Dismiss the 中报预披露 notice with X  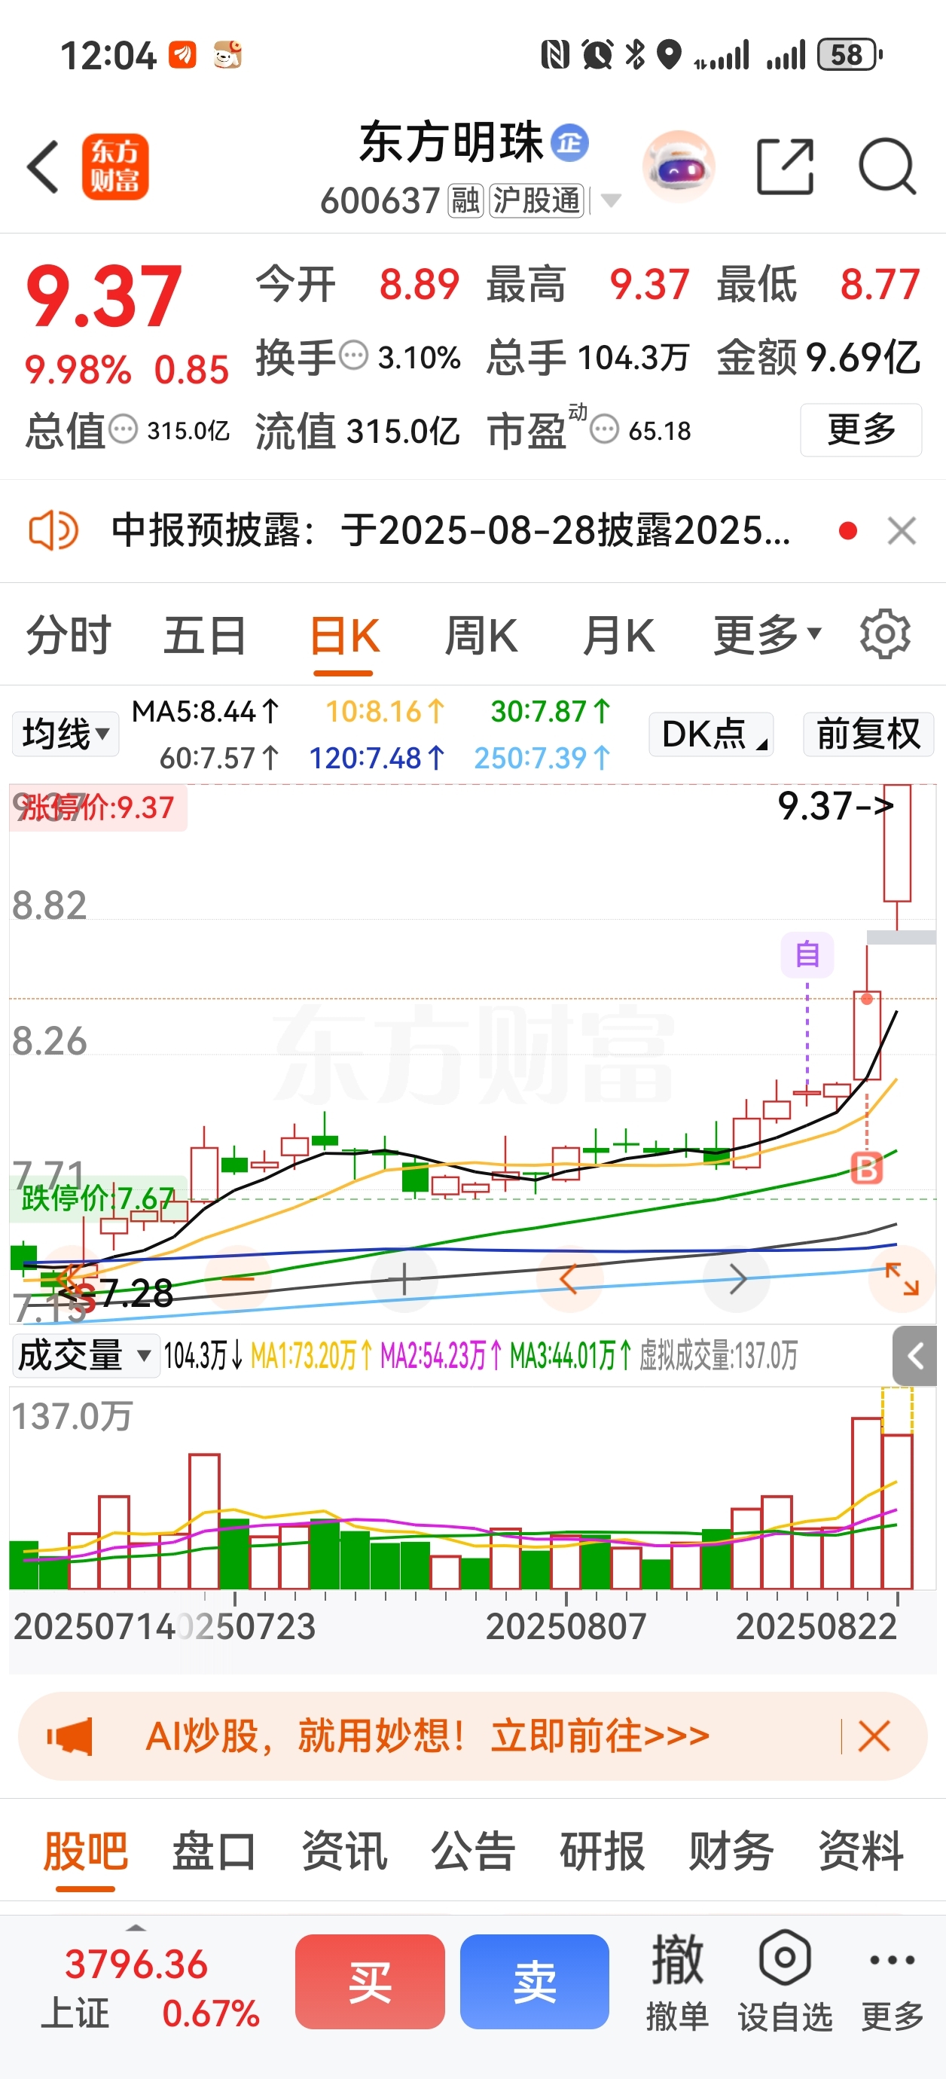[x=902, y=530]
